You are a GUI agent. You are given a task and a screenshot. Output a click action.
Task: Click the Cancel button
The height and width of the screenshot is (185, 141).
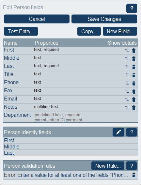point(37,19)
